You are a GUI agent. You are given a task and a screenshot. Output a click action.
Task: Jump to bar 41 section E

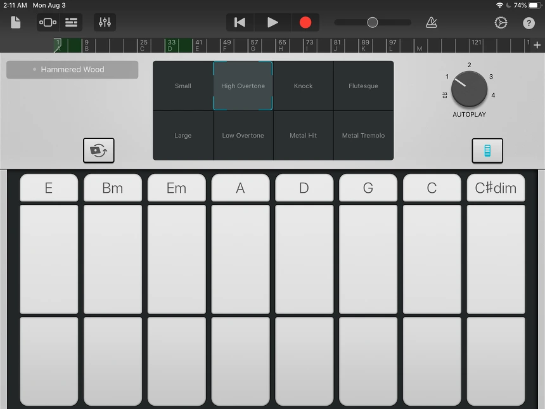pyautogui.click(x=198, y=45)
